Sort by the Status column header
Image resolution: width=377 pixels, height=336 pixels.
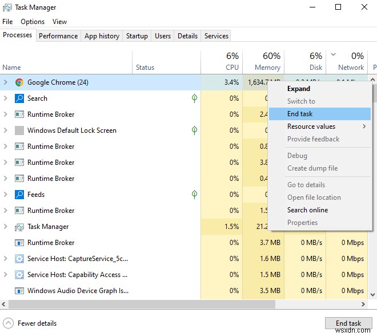pos(166,62)
